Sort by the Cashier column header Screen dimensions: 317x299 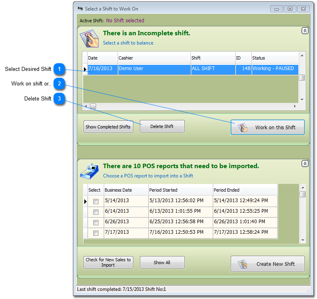[154, 58]
